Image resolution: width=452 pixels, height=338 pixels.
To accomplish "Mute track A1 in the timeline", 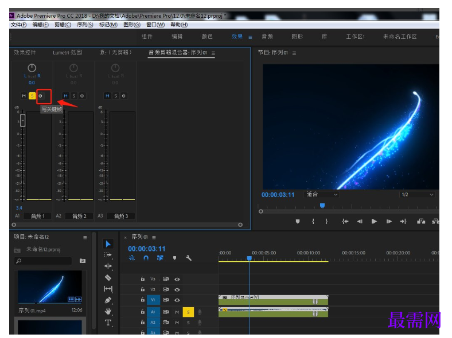I will pyautogui.click(x=177, y=312).
